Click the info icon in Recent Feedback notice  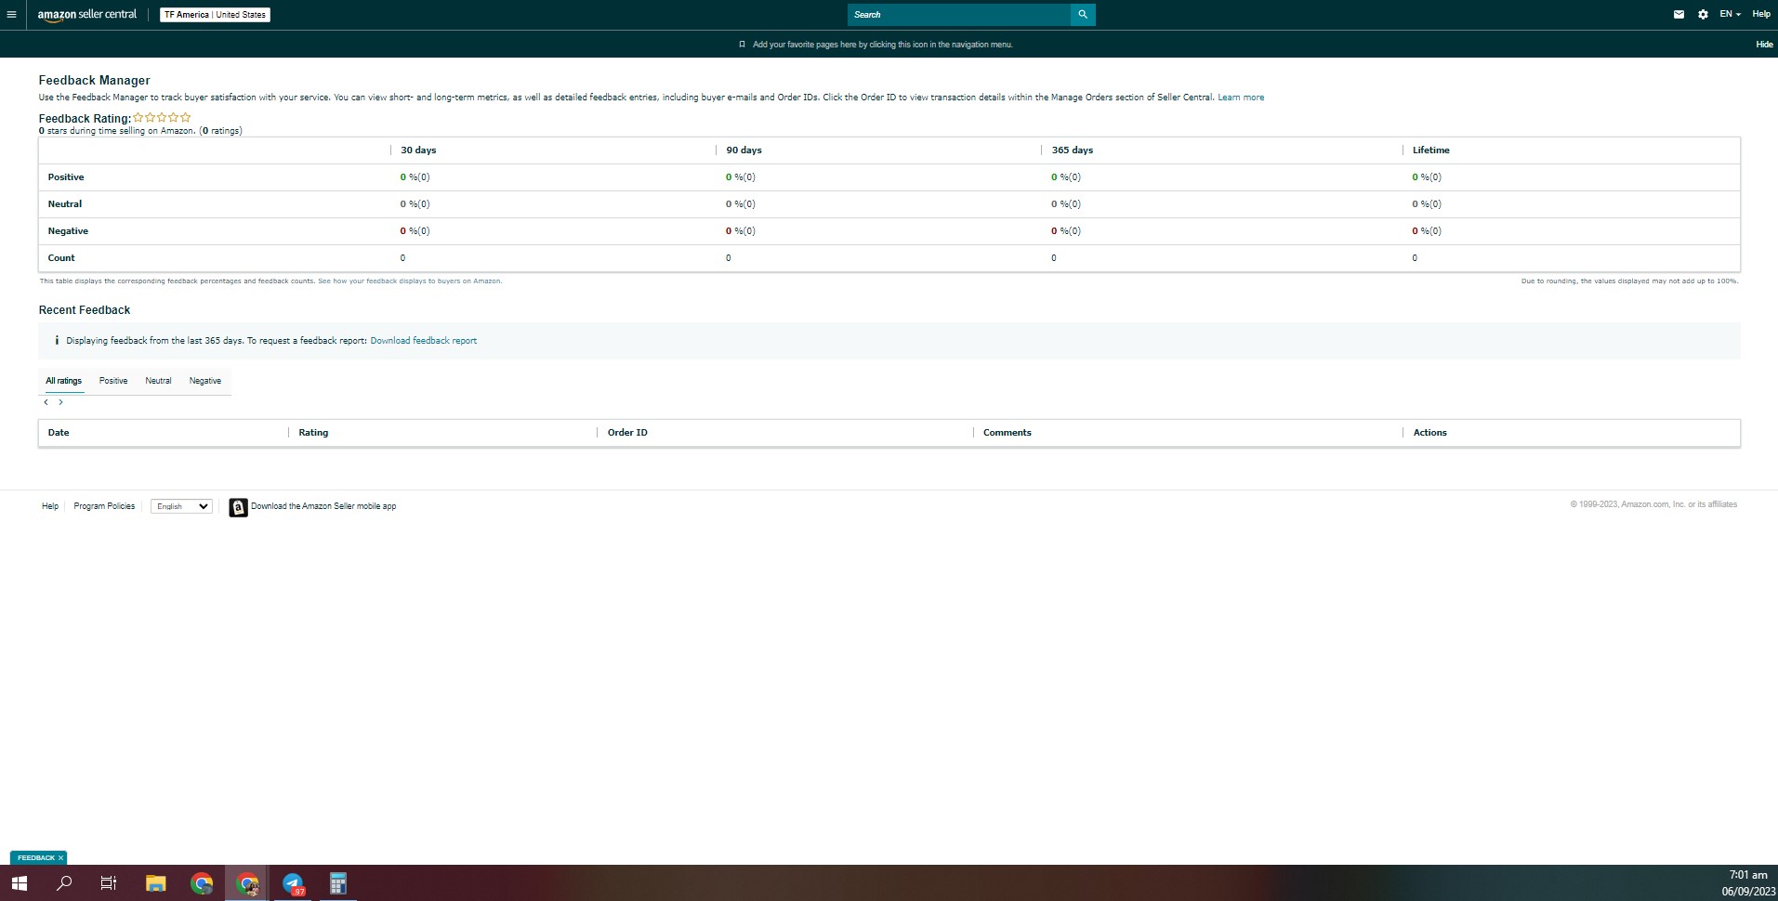56,341
